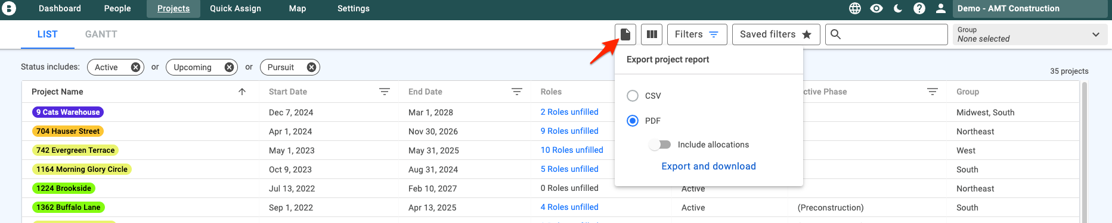Open the Projects page
Image resolution: width=1112 pixels, height=223 pixels.
[x=174, y=8]
